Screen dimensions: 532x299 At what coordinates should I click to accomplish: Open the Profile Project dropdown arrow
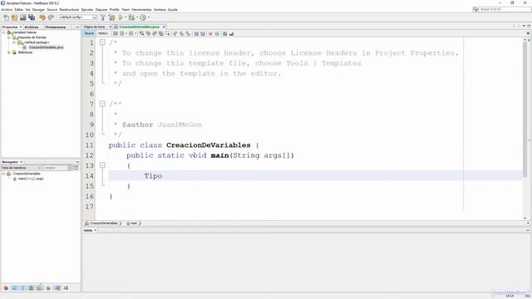coord(148,17)
